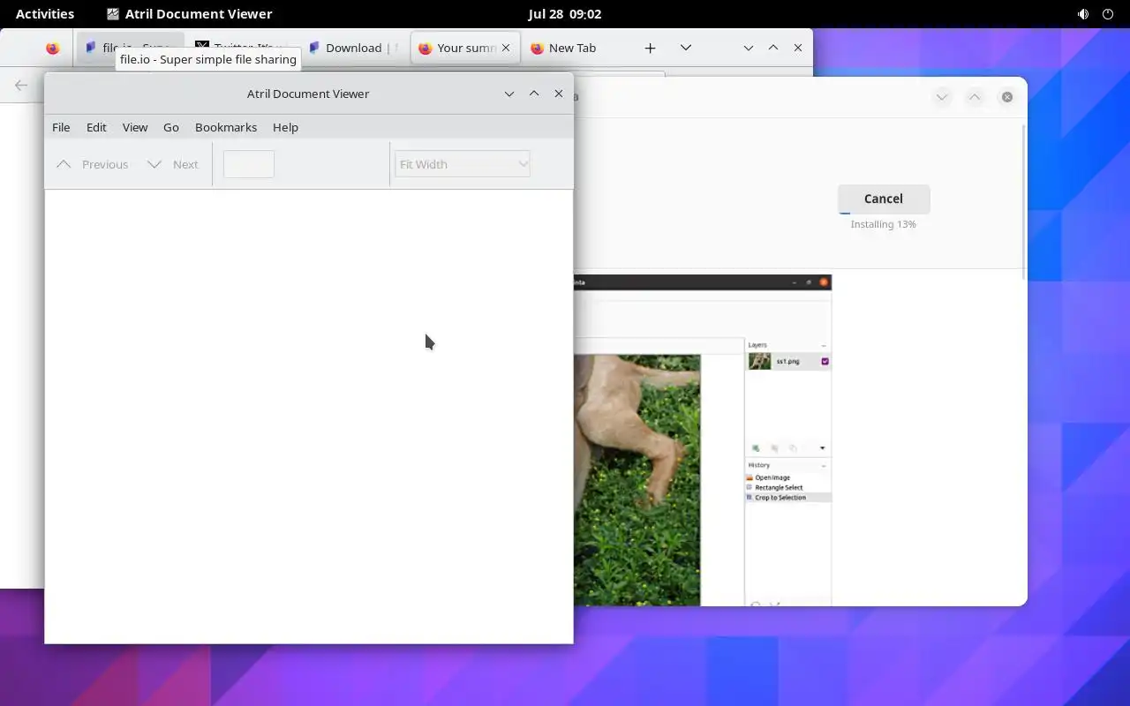Click the Installing 13% progress bar
The image size is (1130, 706).
point(884,213)
